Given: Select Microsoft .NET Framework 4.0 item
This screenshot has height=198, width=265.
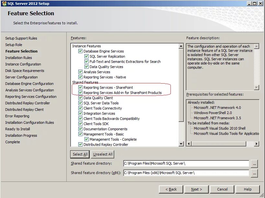Looking at the screenshot, I should coord(217,108).
